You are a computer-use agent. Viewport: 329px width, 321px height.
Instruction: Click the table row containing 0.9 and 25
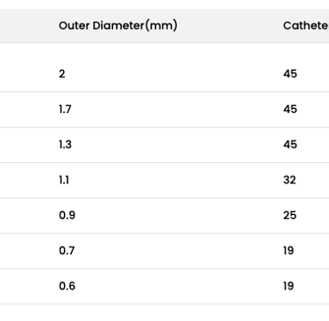tap(164, 216)
